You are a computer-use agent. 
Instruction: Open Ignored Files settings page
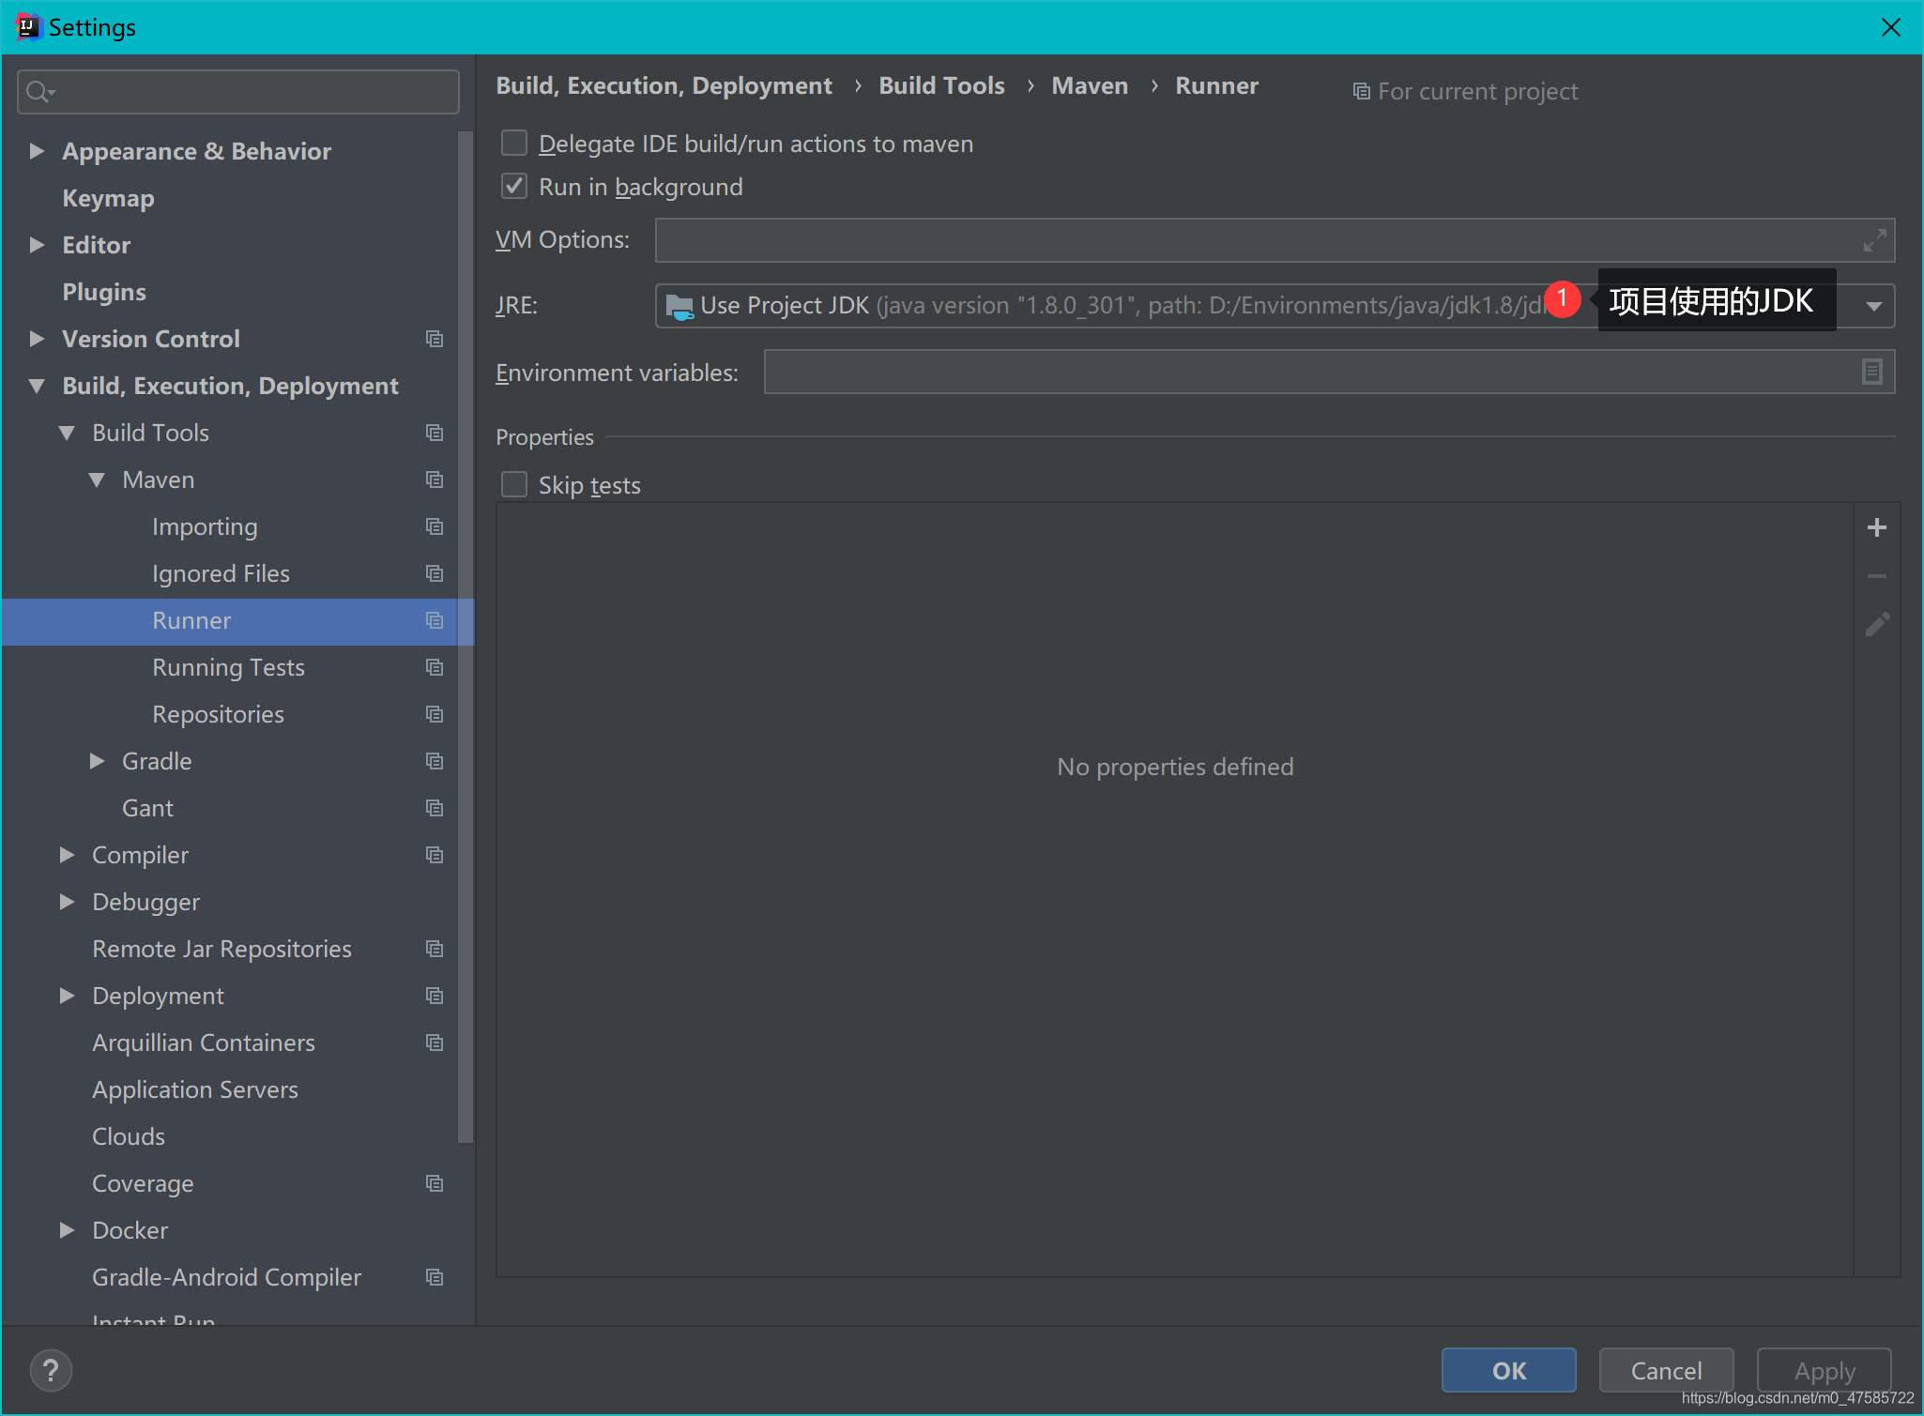221,573
